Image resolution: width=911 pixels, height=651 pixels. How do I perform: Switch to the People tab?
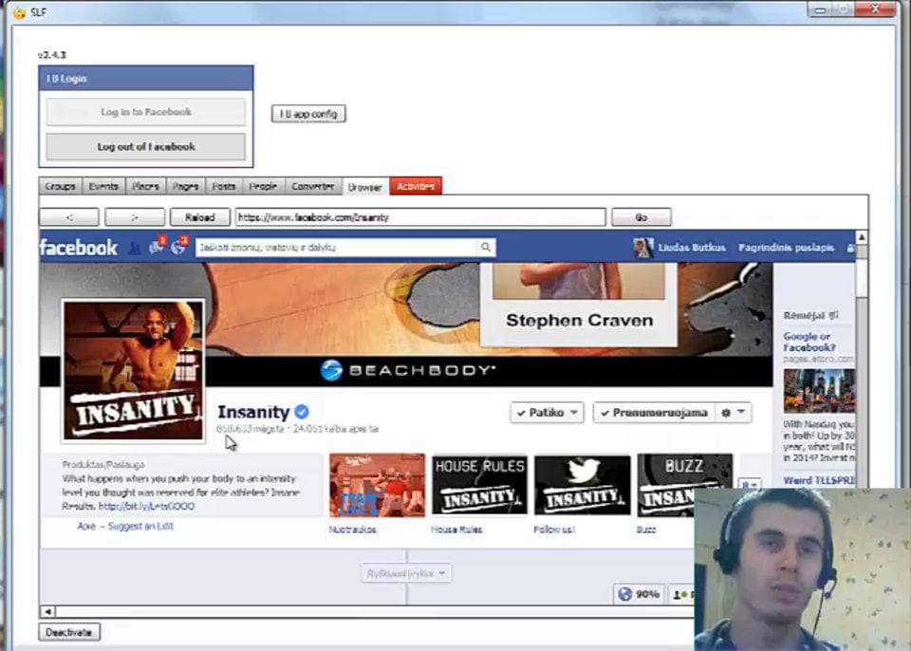[263, 187]
